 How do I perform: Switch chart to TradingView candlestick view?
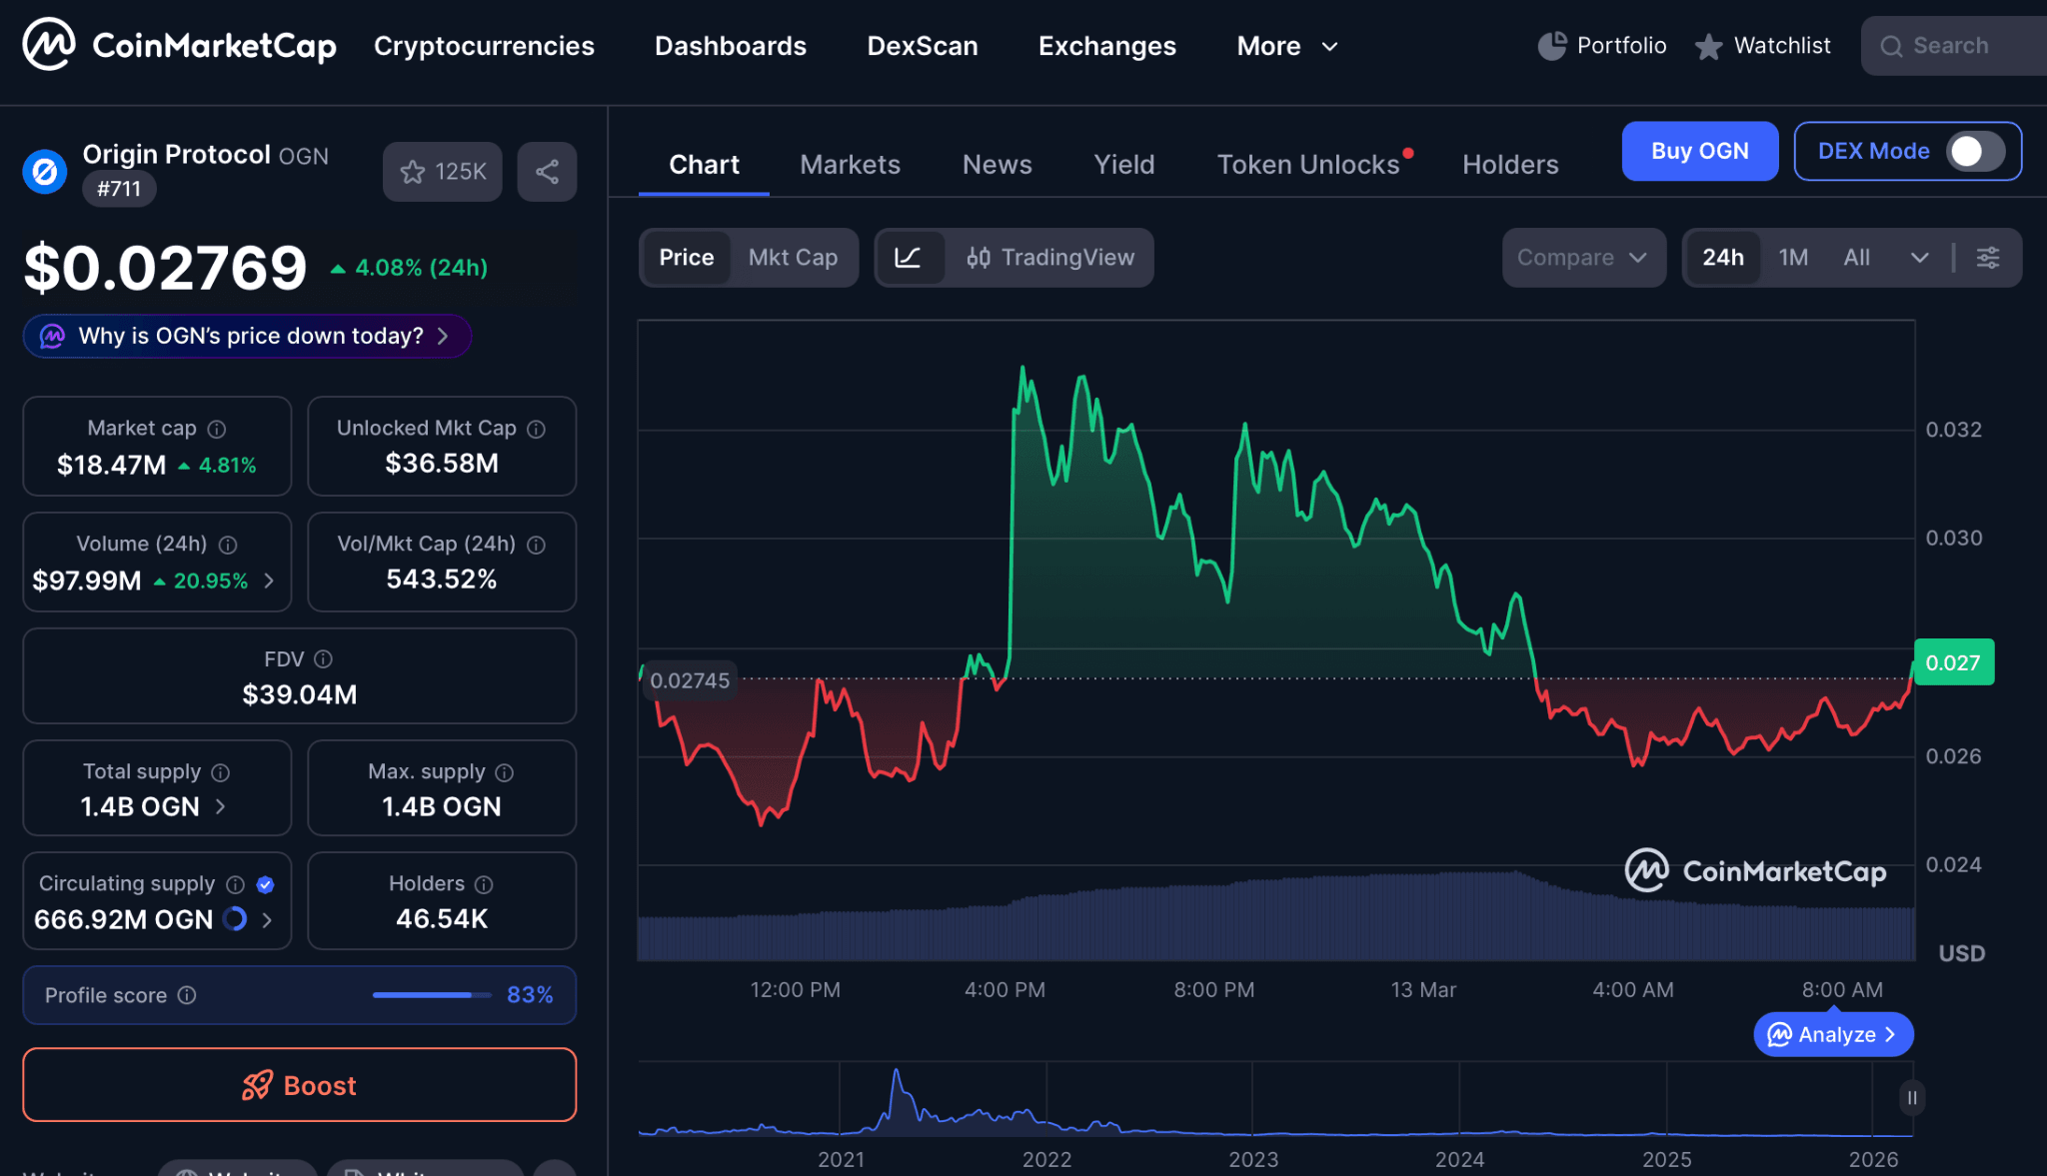click(1051, 257)
